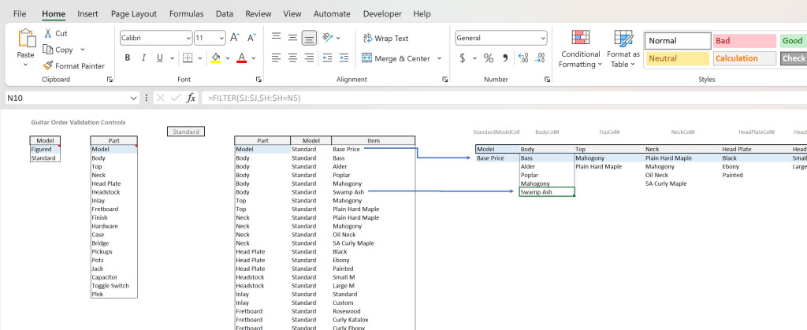Apply yellow fill color
Screen dimensions: 807x330
click(216, 57)
